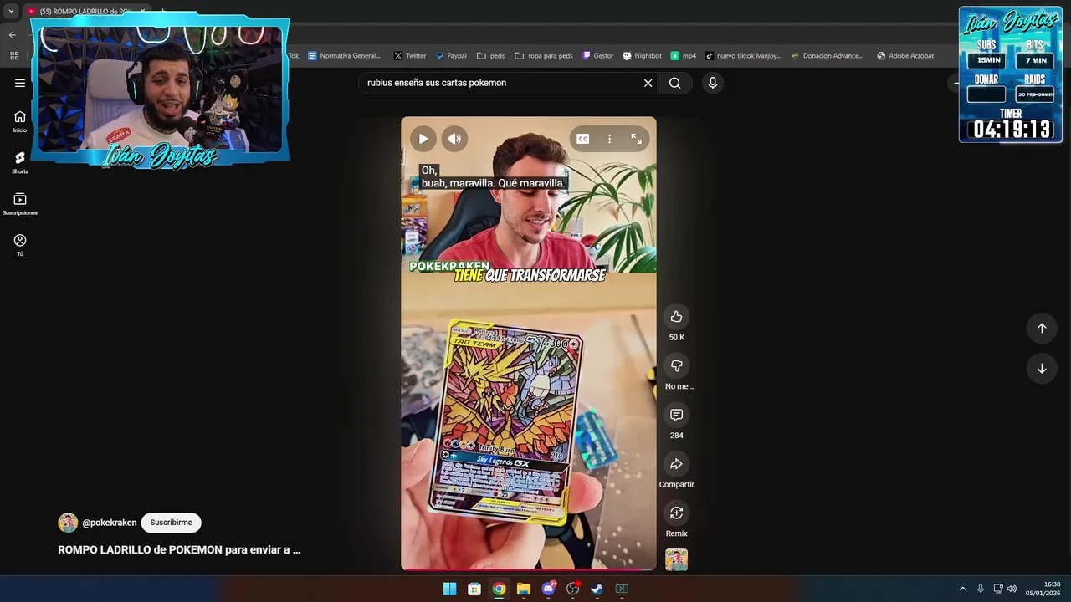Open the nuevo tiktok ivanjoy bookmark
The width and height of the screenshot is (1071, 602).
743,56
